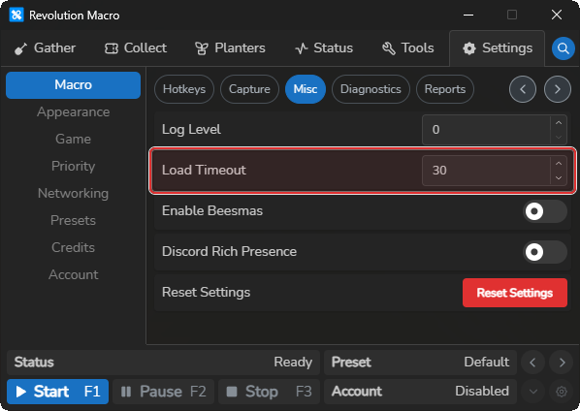
Task: Switch to Capture sub-tab
Action: [x=249, y=89]
